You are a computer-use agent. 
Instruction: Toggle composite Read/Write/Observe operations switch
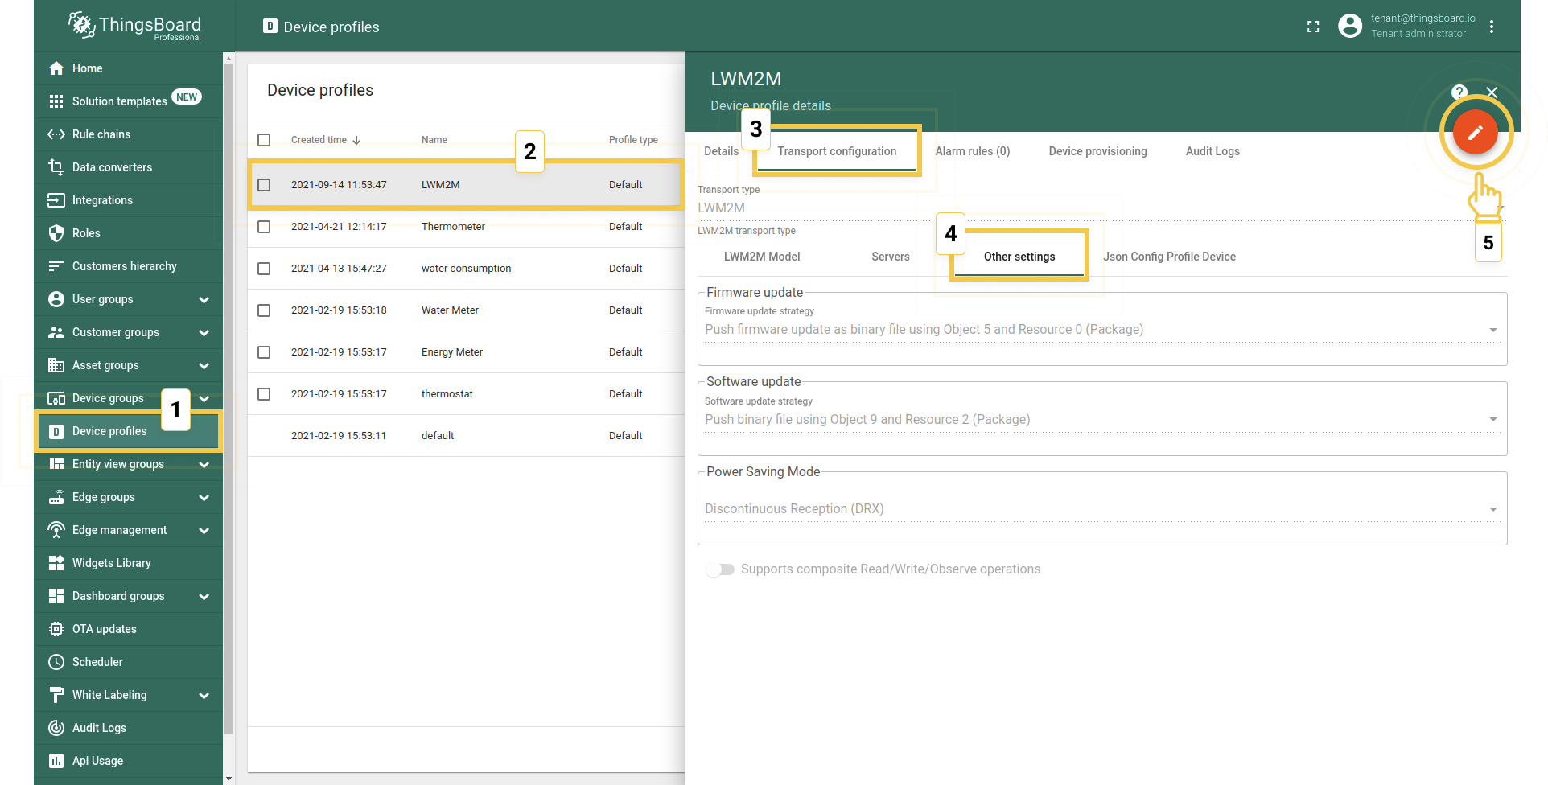[x=720, y=569]
